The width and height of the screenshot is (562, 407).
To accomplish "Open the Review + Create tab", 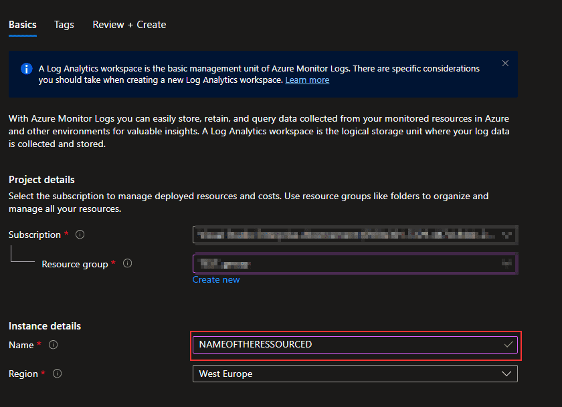I will pyautogui.click(x=129, y=24).
